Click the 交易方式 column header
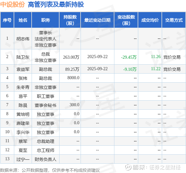The width and height of the screenshot is (186, 173). (174, 20)
